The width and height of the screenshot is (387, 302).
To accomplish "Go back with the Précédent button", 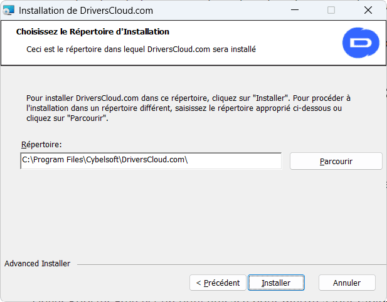I will (x=218, y=283).
